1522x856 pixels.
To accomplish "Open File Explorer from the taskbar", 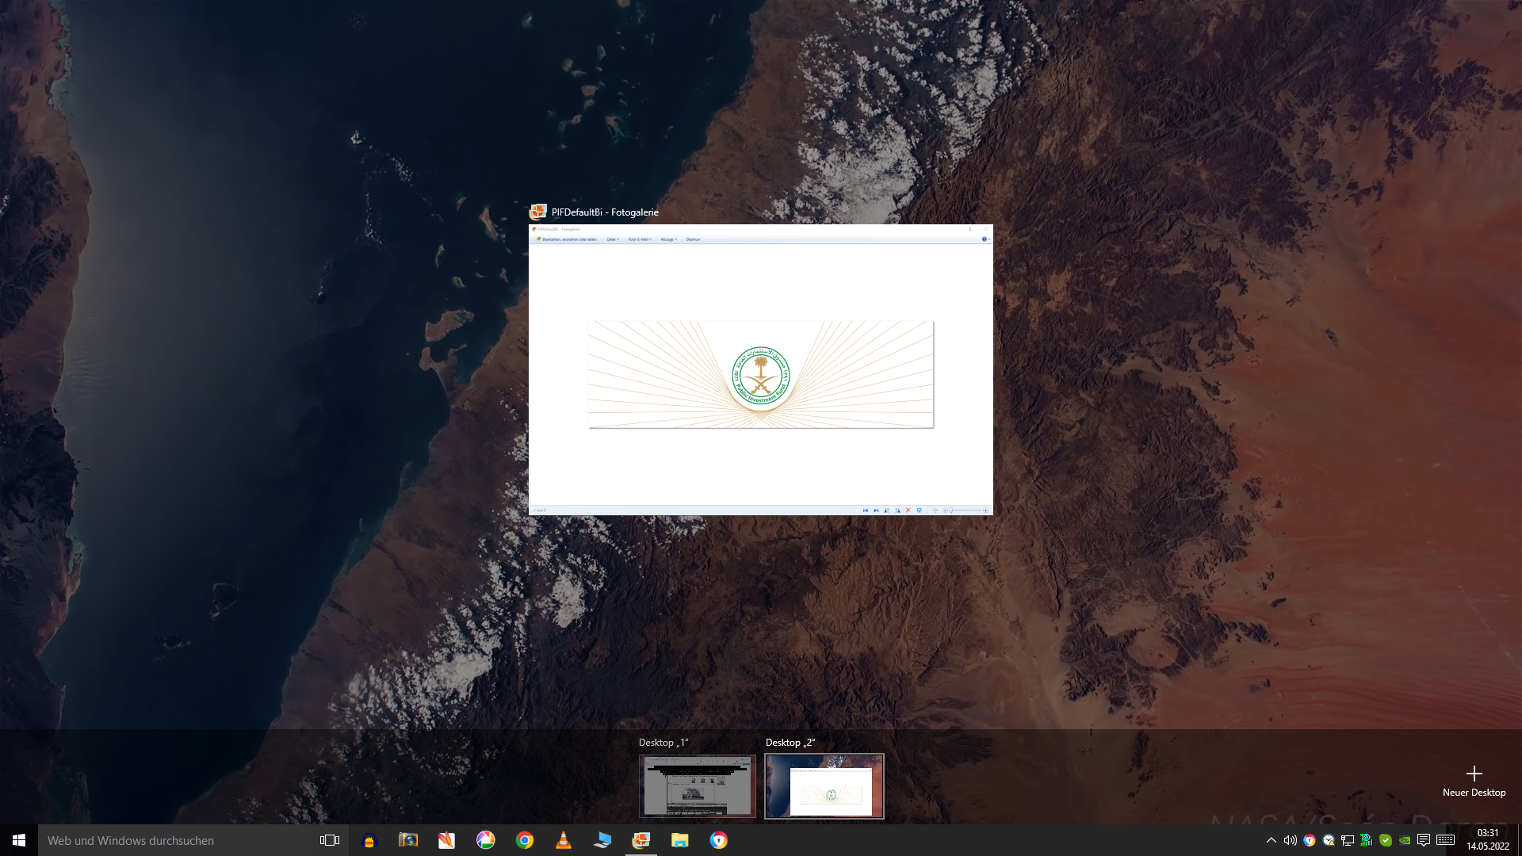I will point(679,840).
